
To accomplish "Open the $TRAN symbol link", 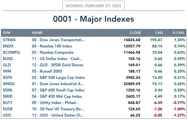I will pyautogui.click(x=9, y=40).
